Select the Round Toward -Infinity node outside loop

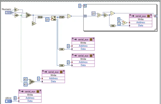34,24
